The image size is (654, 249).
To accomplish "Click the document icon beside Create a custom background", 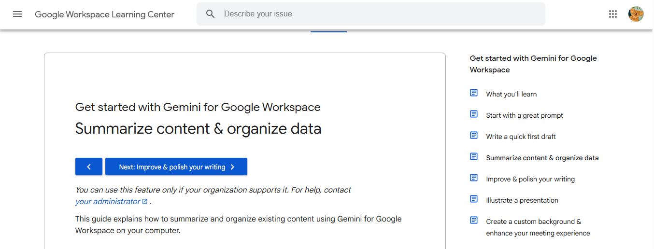I will [474, 220].
